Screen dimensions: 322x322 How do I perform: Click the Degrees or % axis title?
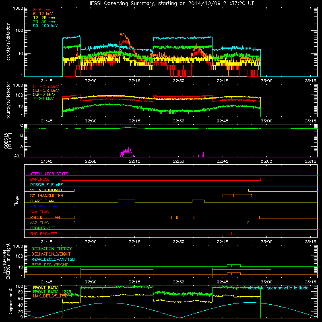pyautogui.click(x=10, y=302)
